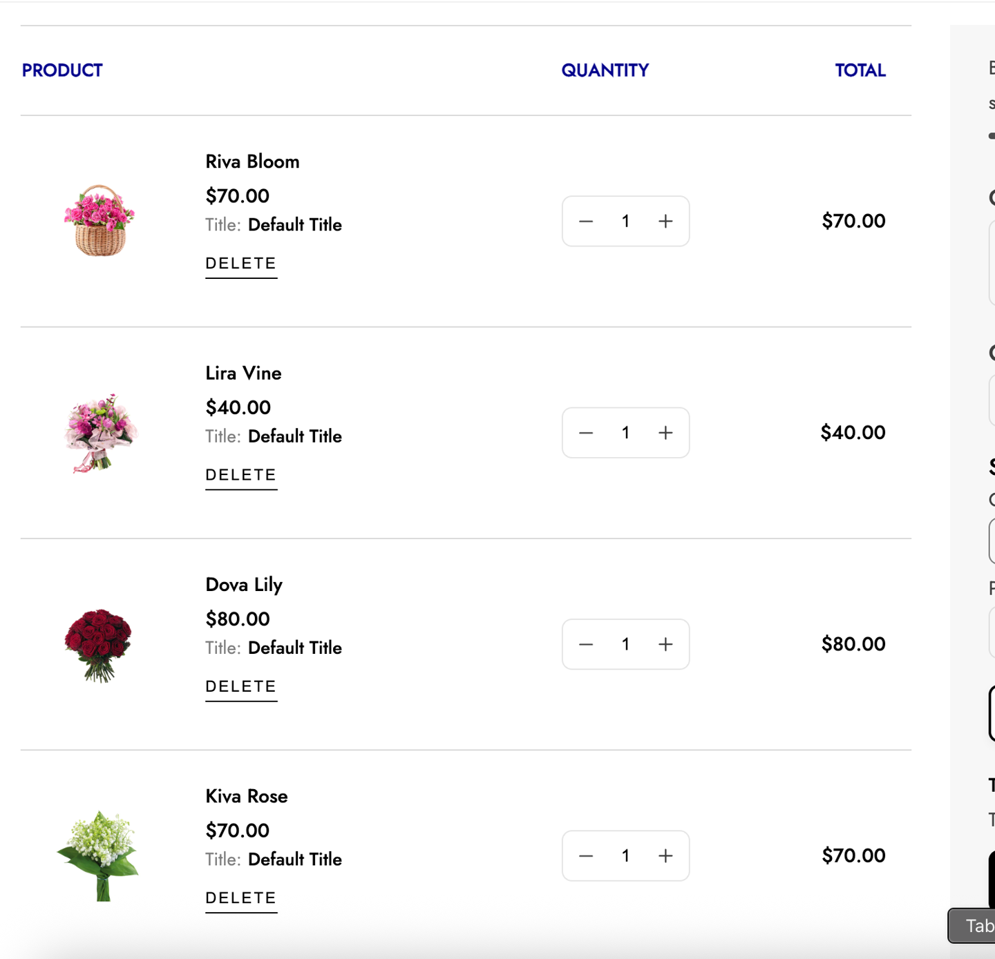Select the PRODUCT column header

(62, 70)
